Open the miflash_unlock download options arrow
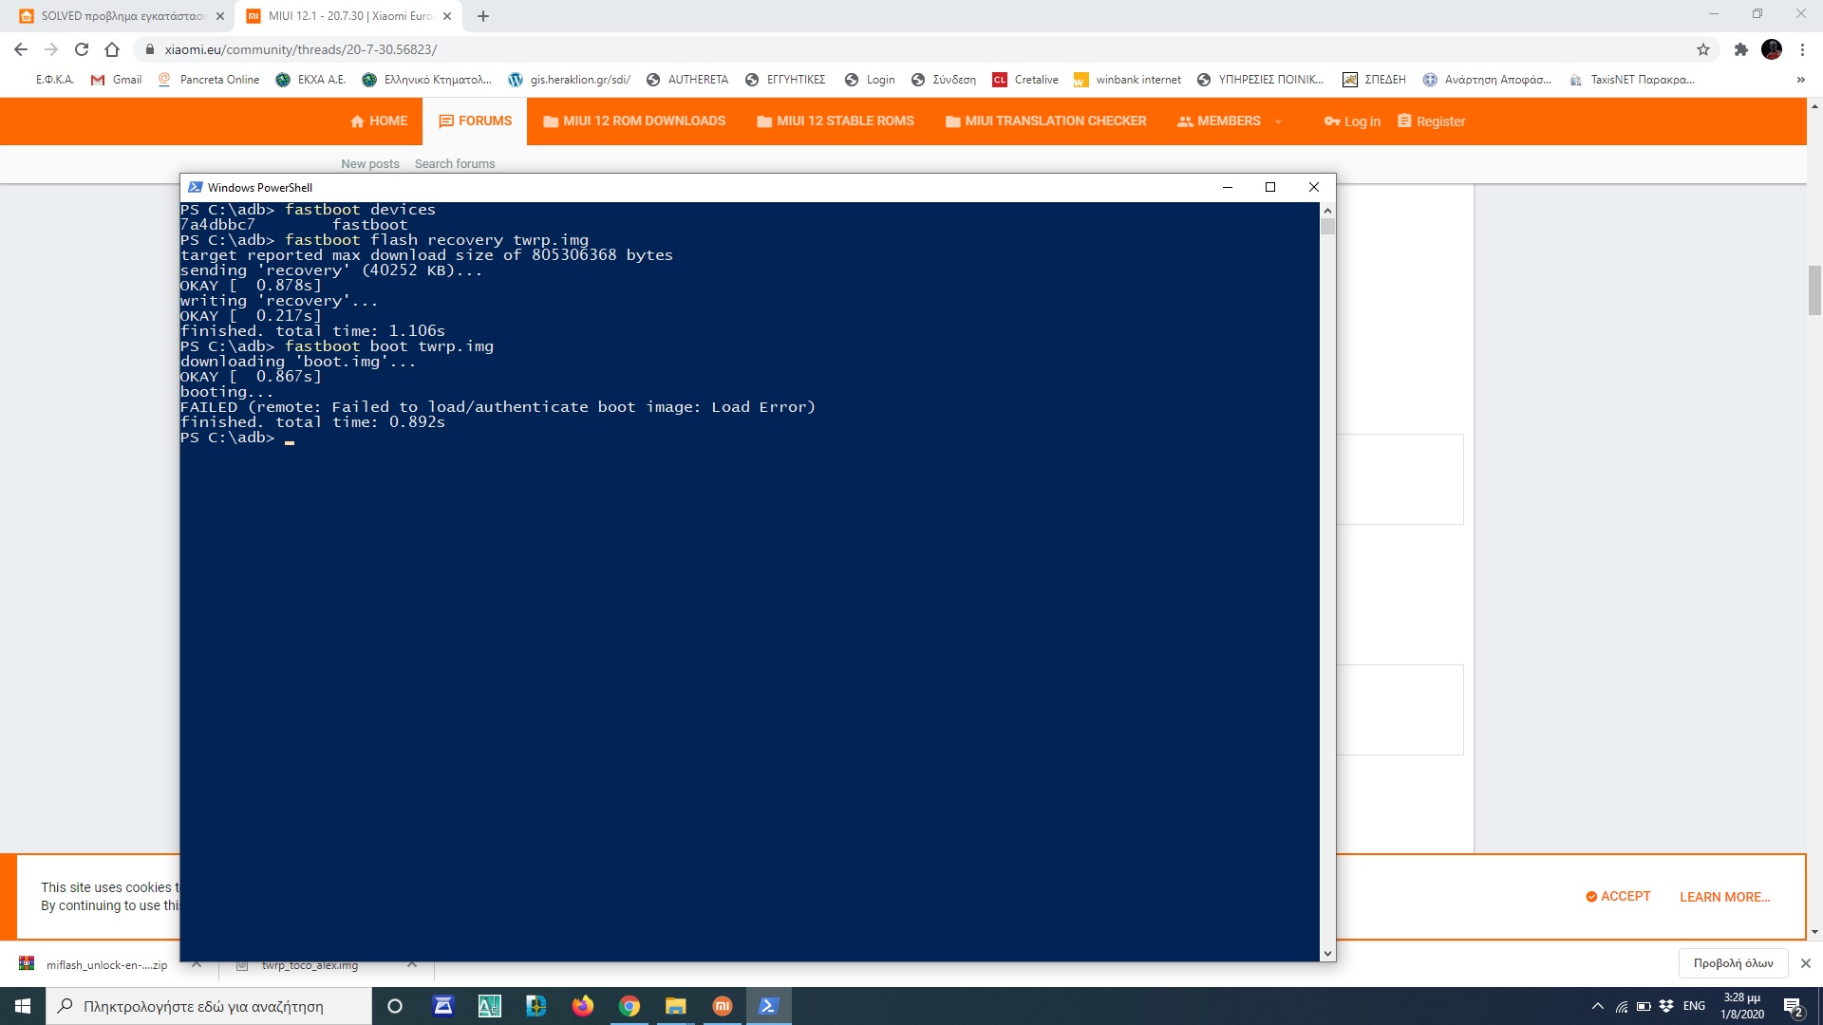Viewport: 1823px width, 1025px height. click(x=197, y=964)
